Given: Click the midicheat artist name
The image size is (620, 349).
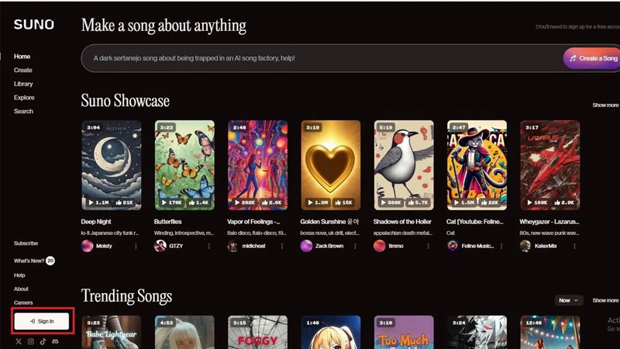Looking at the screenshot, I should pos(254,246).
